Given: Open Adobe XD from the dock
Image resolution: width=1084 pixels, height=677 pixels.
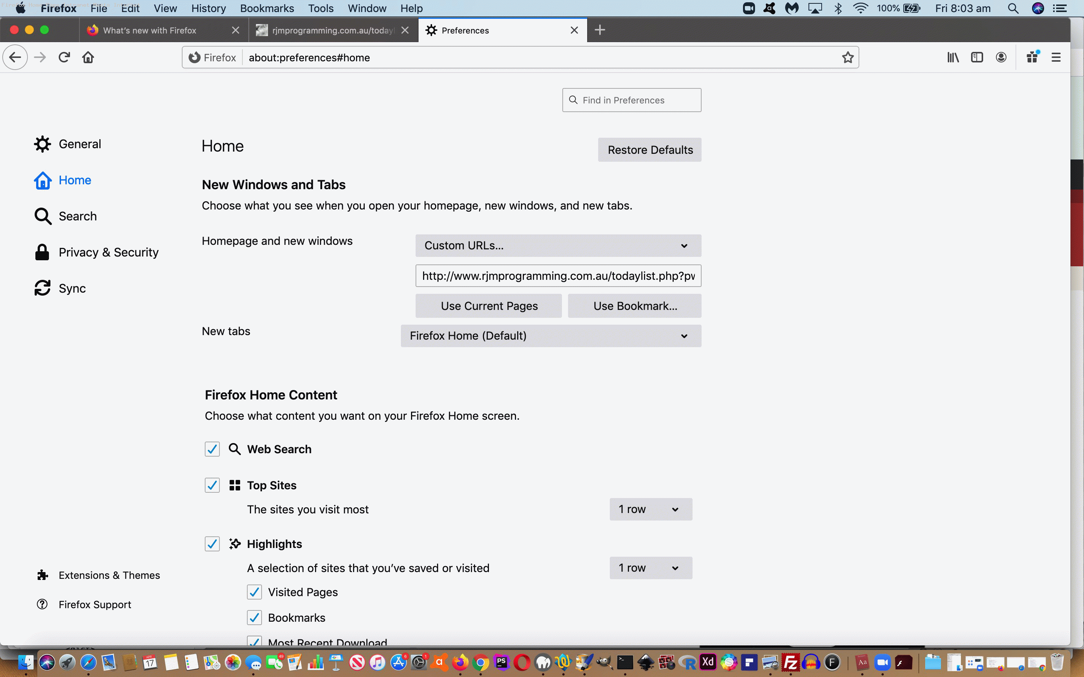Looking at the screenshot, I should 708,662.
